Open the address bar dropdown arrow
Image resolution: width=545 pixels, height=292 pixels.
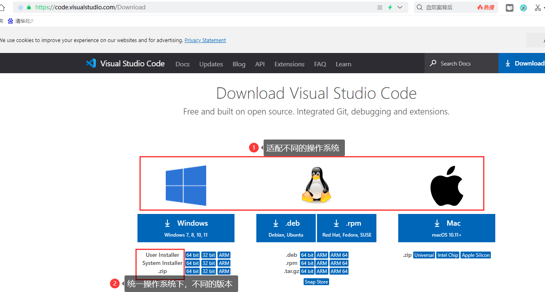coord(400,7)
